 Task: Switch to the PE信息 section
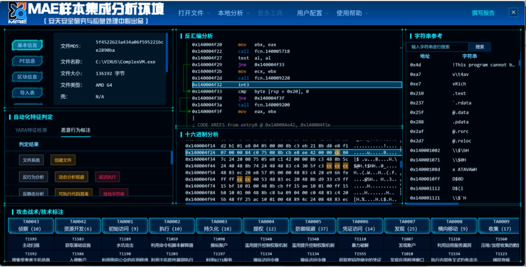27,61
